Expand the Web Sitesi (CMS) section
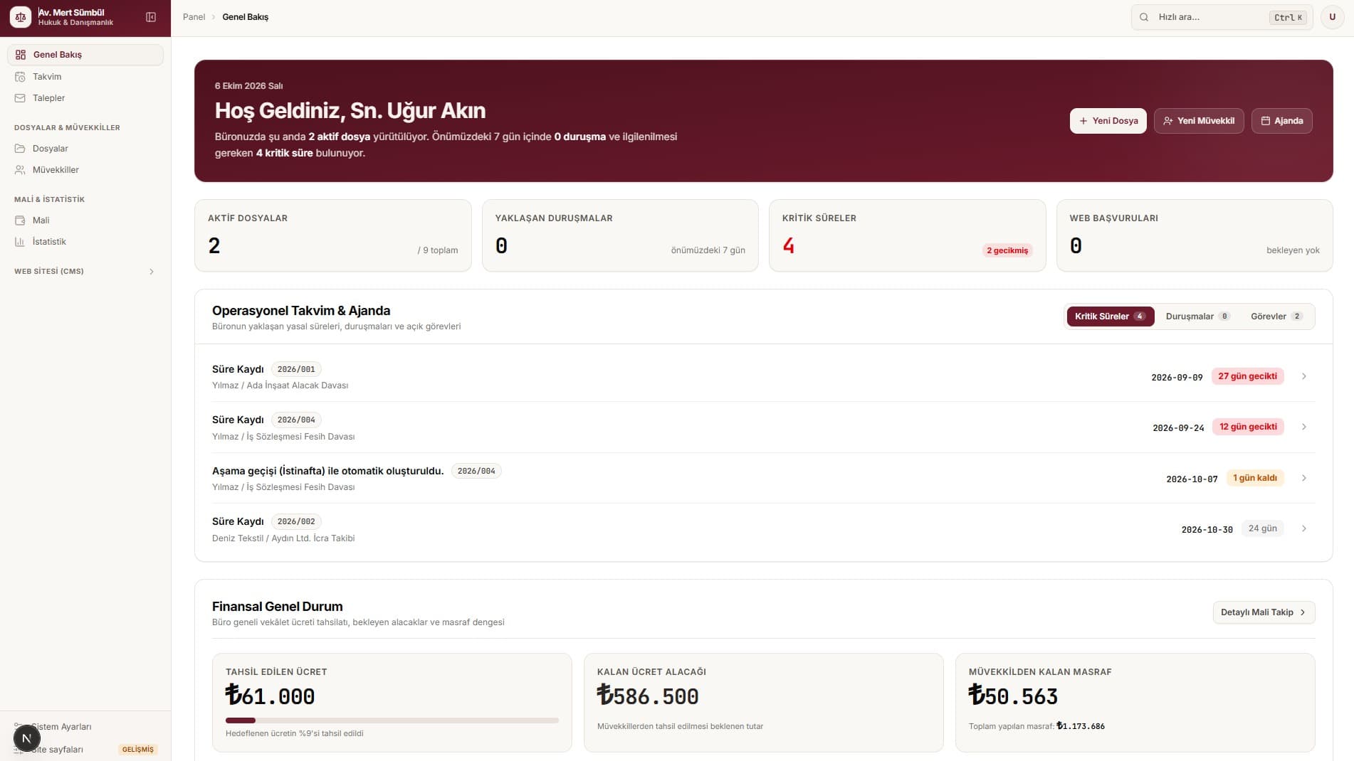This screenshot has width=1354, height=761. click(x=85, y=272)
